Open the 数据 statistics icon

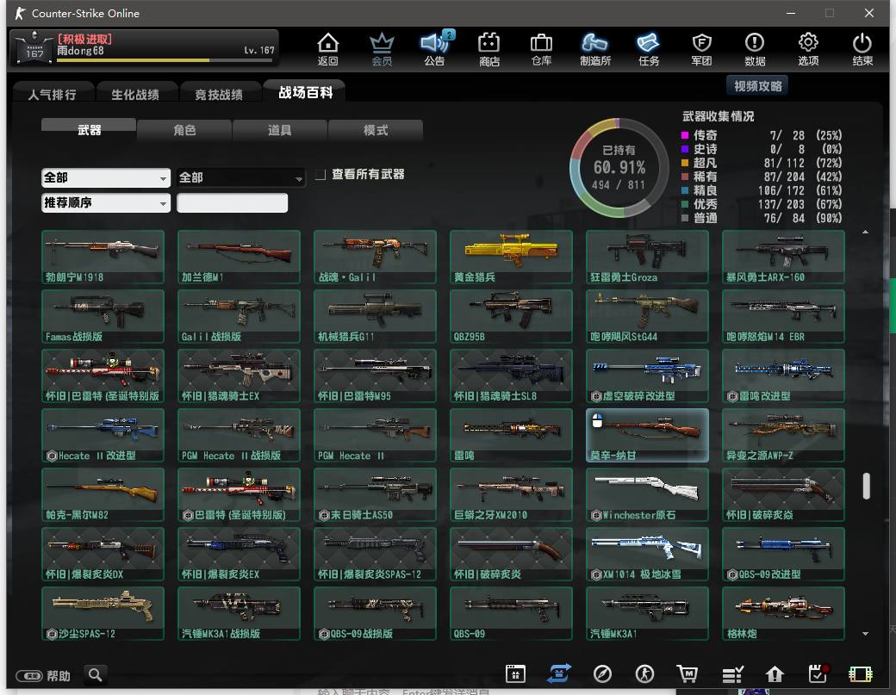755,49
